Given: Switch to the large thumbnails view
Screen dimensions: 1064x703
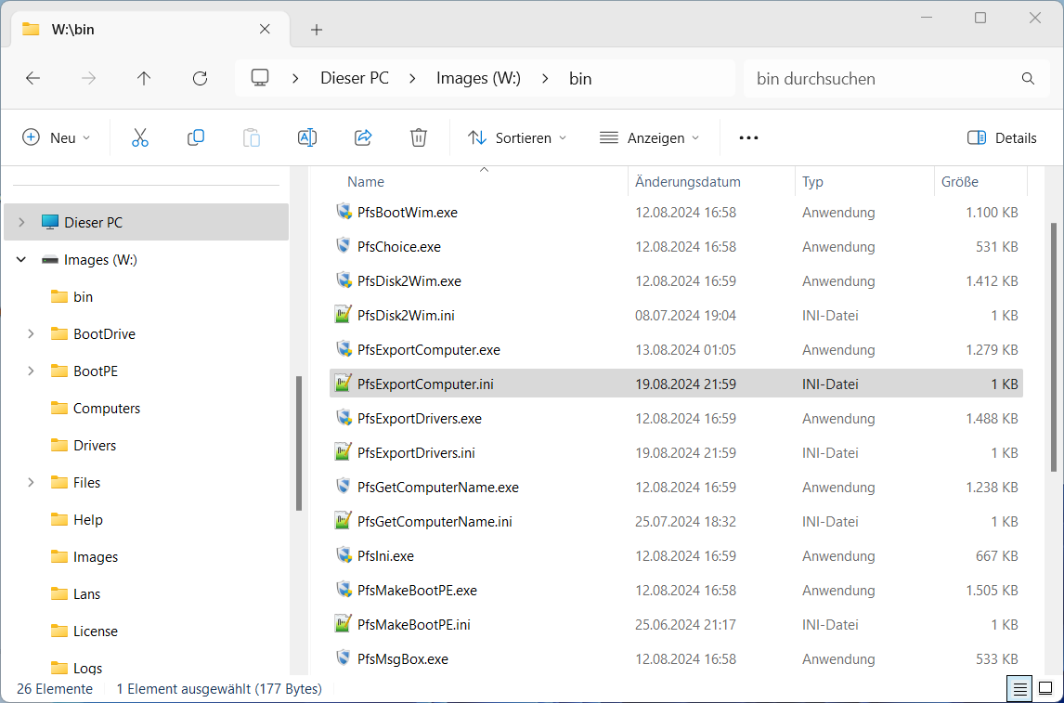Looking at the screenshot, I should (1045, 689).
